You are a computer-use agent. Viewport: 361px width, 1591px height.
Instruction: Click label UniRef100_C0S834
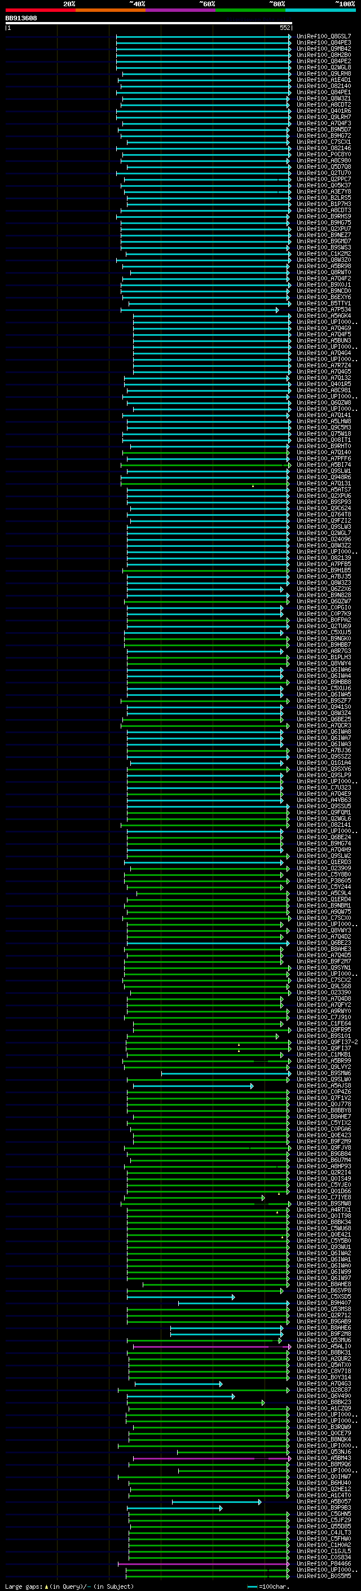coord(324,1557)
